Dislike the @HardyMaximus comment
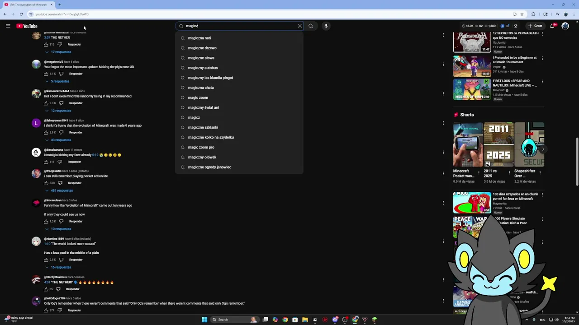The height and width of the screenshot is (325, 579). click(58, 289)
